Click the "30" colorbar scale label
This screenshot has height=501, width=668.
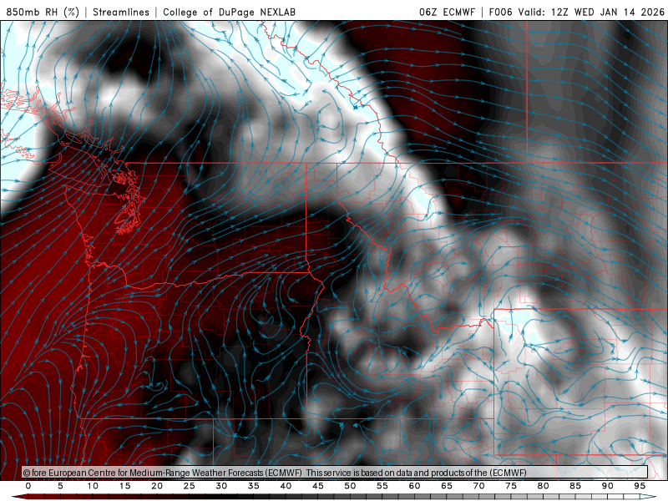pyautogui.click(x=221, y=486)
